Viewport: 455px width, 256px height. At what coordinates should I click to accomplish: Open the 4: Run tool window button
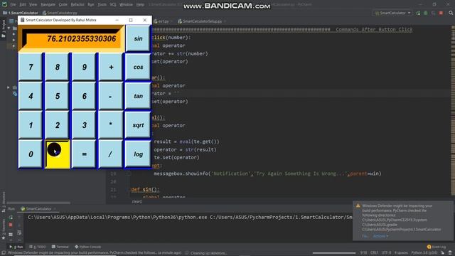tap(16, 247)
